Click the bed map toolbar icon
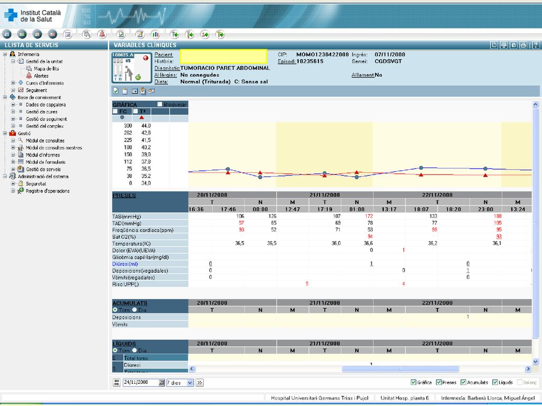Viewport: 542px width, 406px height. (x=87, y=34)
